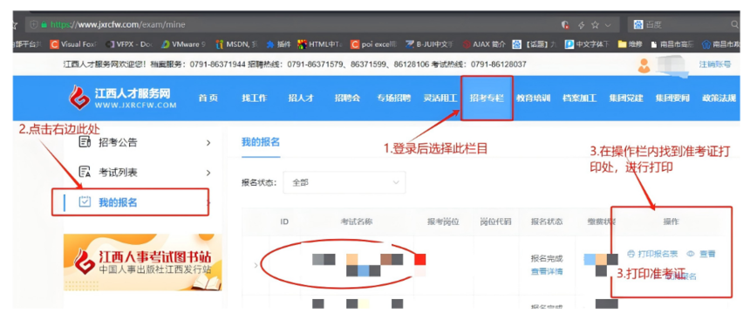The width and height of the screenshot is (750, 334).
Task: Open the 找工作 navigation item
Action: point(255,98)
